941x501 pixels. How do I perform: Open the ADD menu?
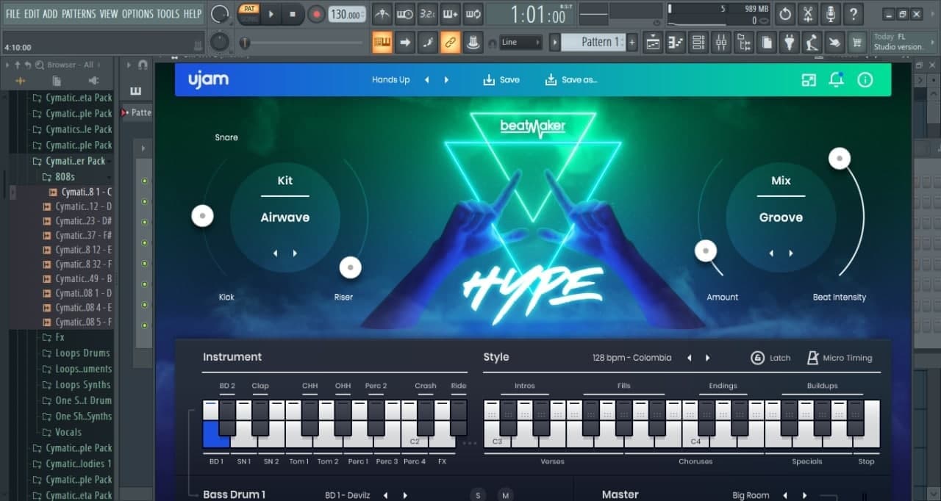point(50,13)
